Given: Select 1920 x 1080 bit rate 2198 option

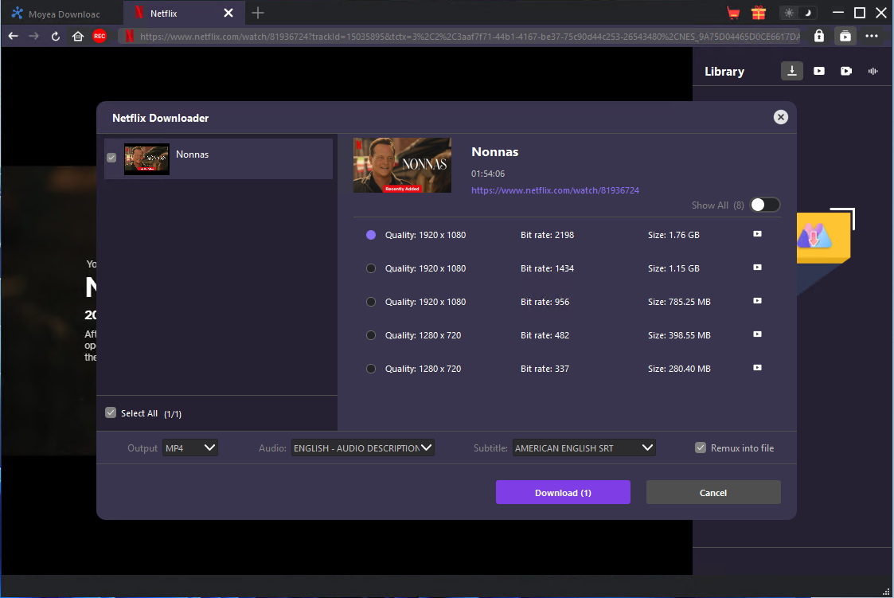Looking at the screenshot, I should click(371, 235).
